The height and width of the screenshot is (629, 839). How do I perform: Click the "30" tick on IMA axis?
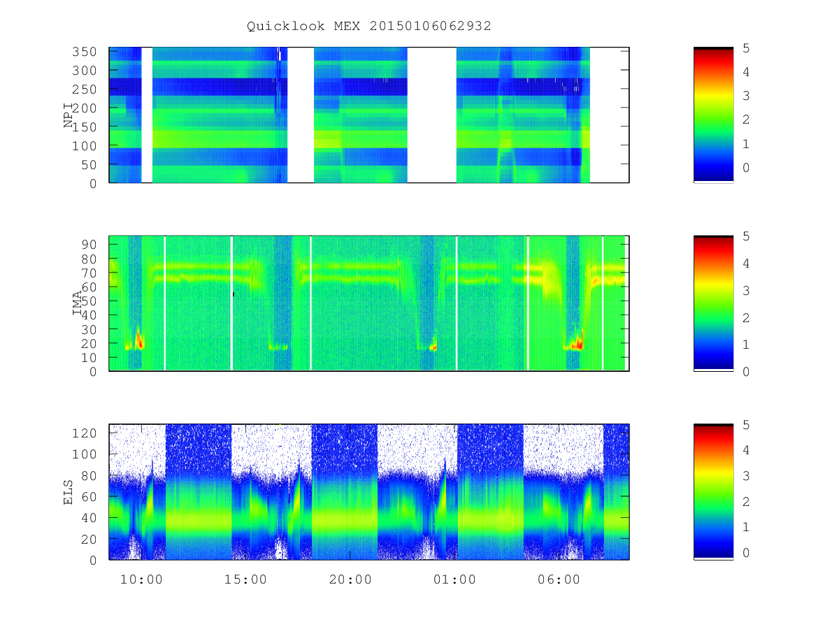coord(88,329)
